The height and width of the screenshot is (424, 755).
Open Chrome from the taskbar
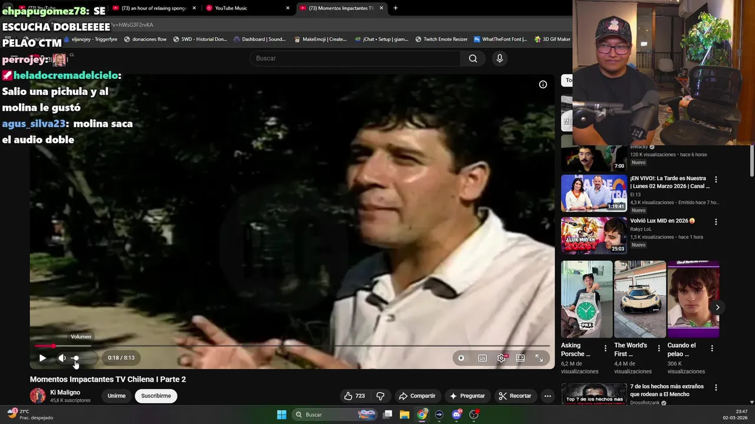422,415
